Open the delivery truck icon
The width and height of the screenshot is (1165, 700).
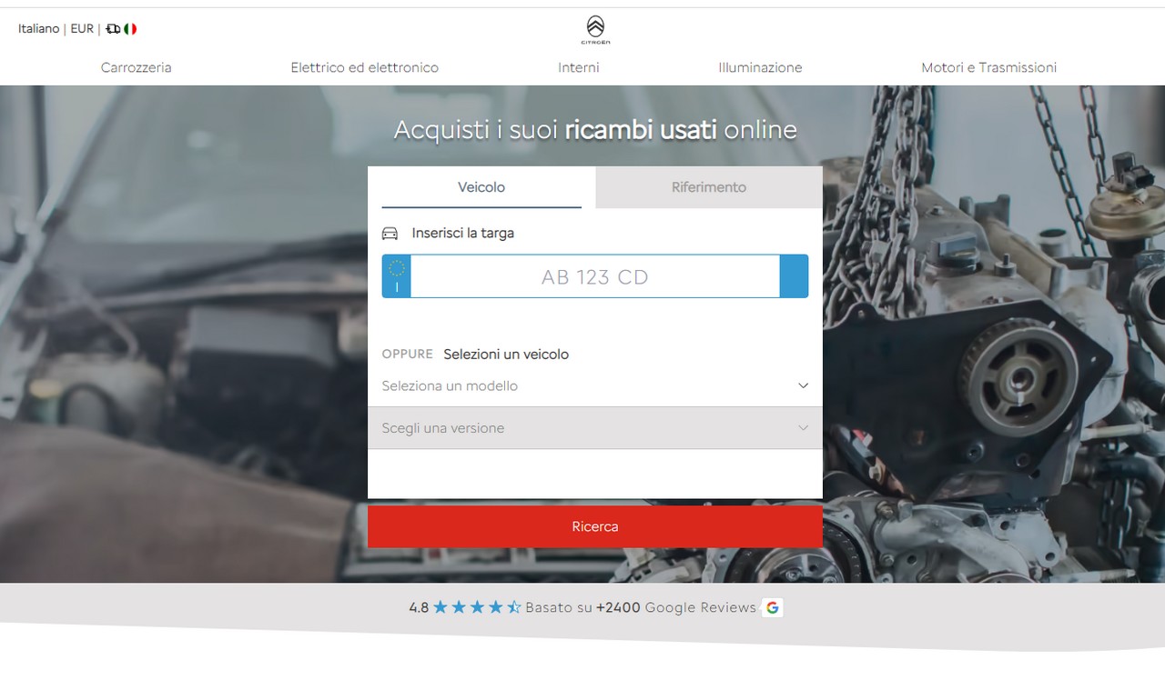(112, 28)
